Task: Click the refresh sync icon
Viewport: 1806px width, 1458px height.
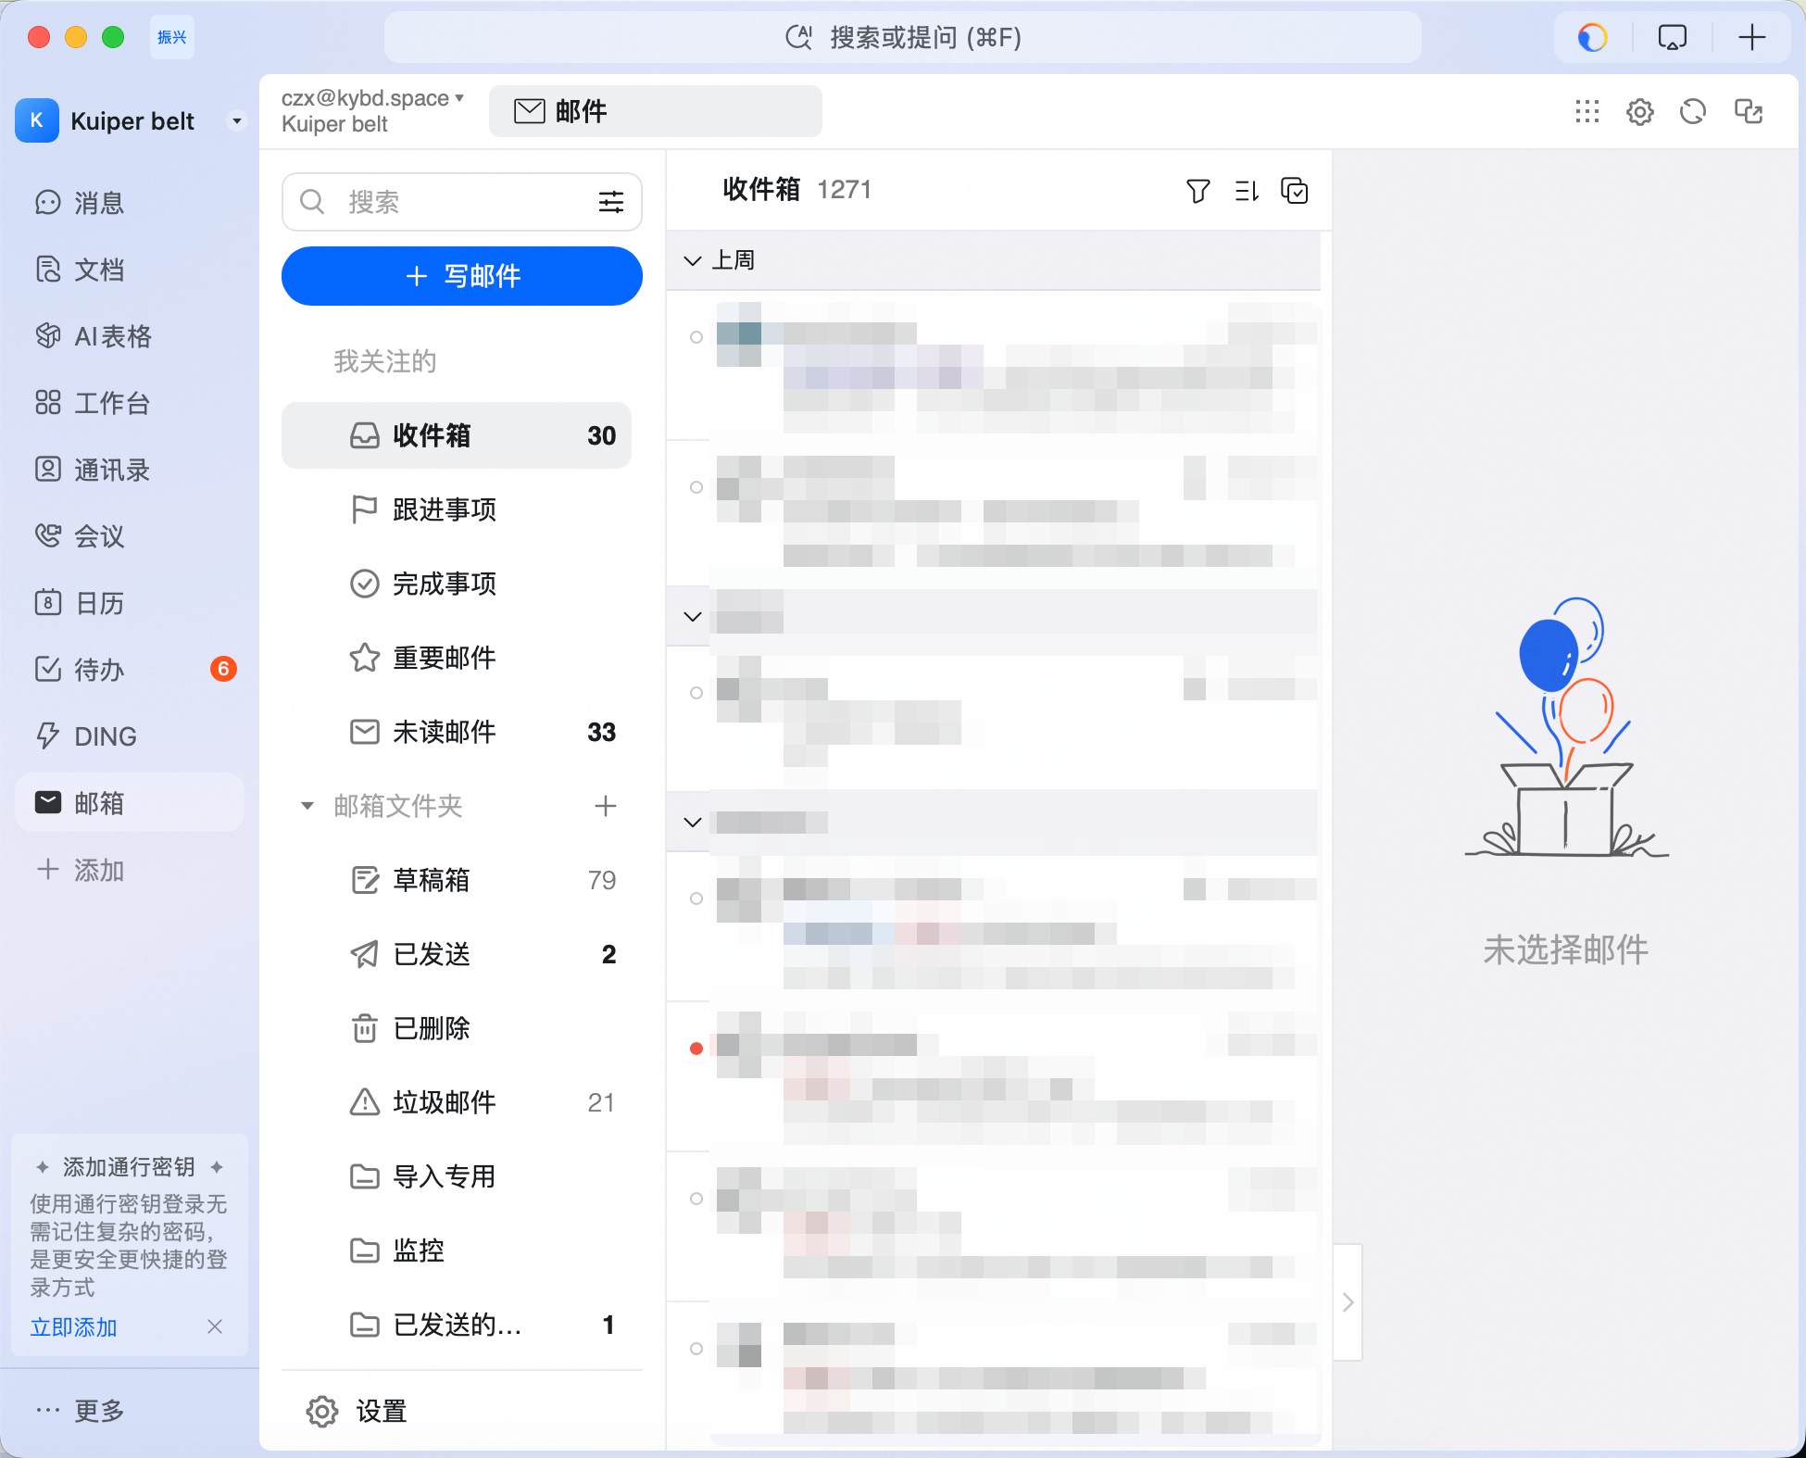Action: point(1693,112)
